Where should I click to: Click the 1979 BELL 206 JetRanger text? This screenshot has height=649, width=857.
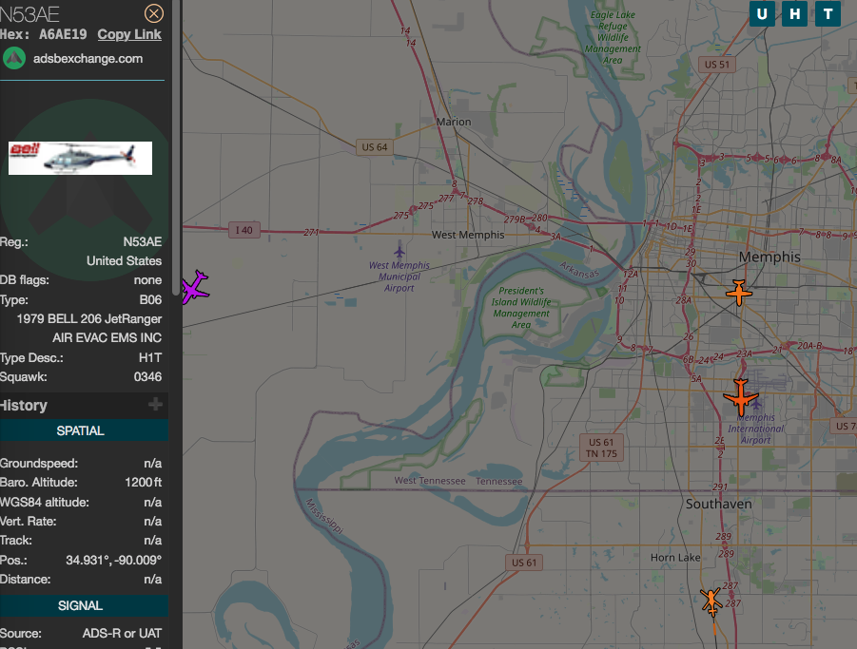[89, 318]
